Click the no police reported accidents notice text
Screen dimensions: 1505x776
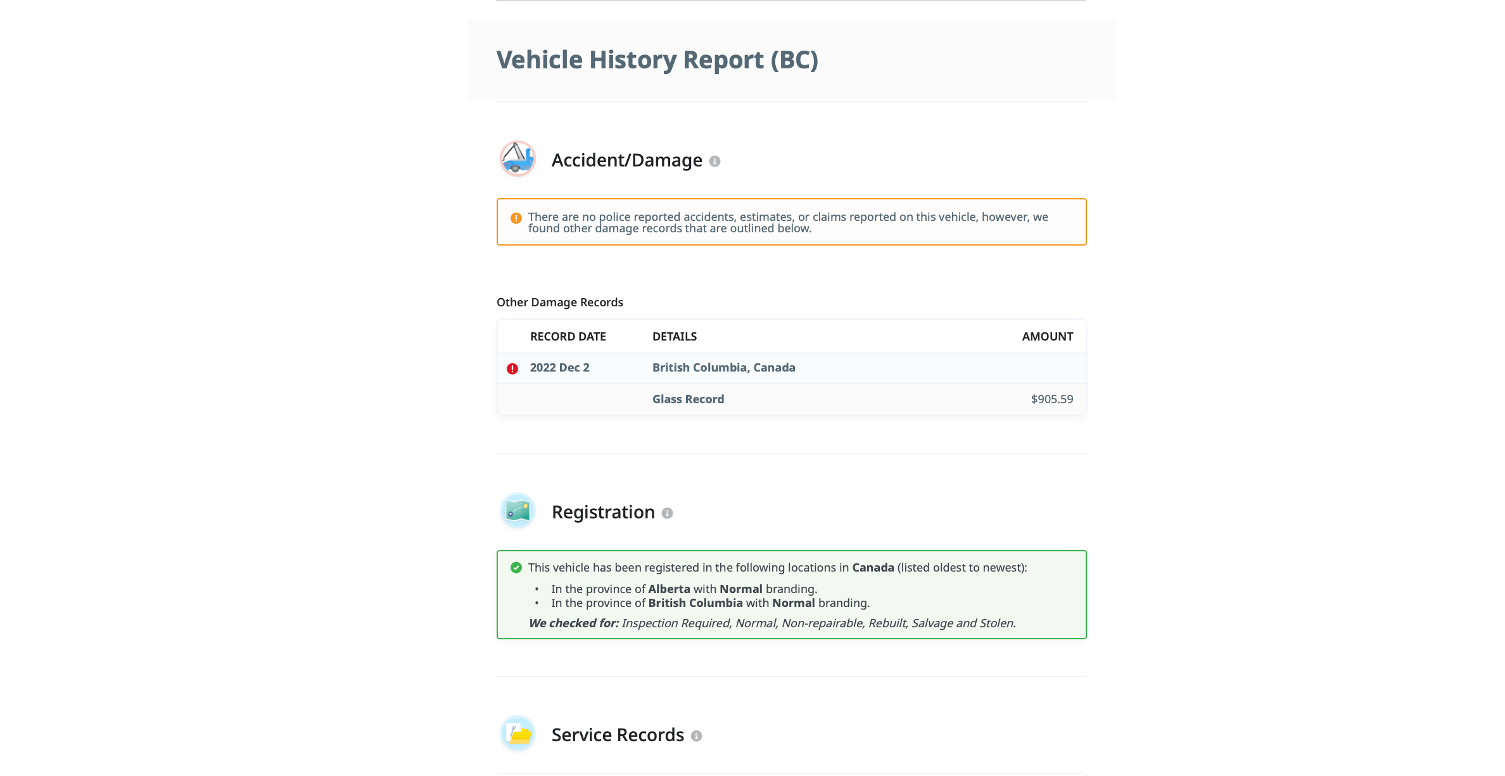788,222
